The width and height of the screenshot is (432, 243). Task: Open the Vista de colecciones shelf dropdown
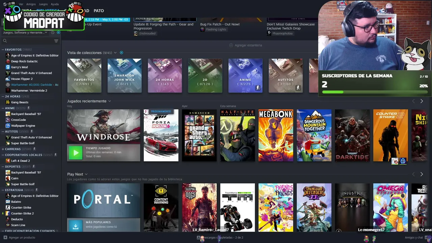(x=115, y=53)
